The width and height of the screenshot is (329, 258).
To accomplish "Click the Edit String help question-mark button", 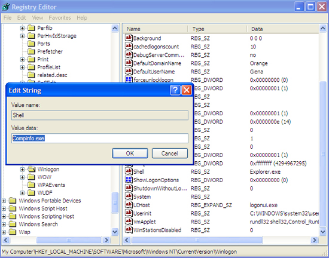I will (x=175, y=90).
